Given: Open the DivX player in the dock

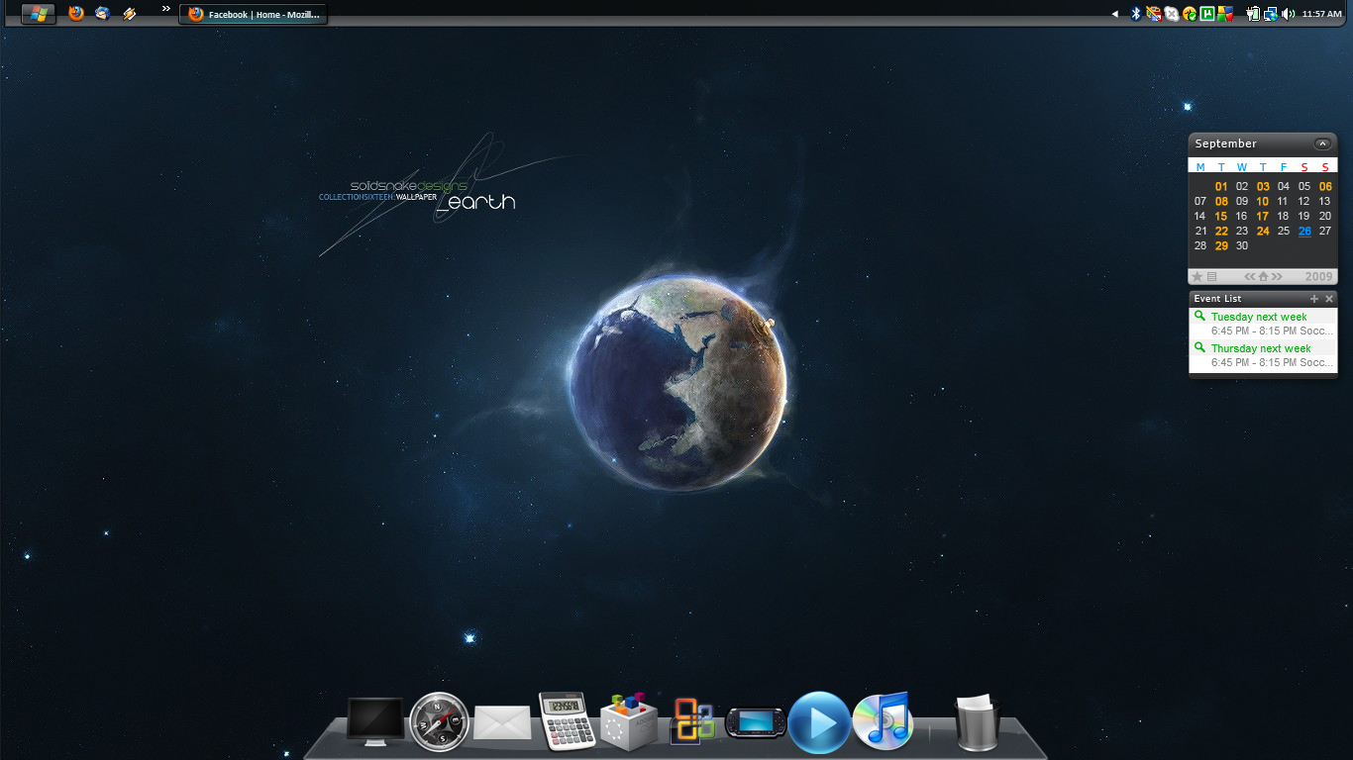Looking at the screenshot, I should (819, 720).
